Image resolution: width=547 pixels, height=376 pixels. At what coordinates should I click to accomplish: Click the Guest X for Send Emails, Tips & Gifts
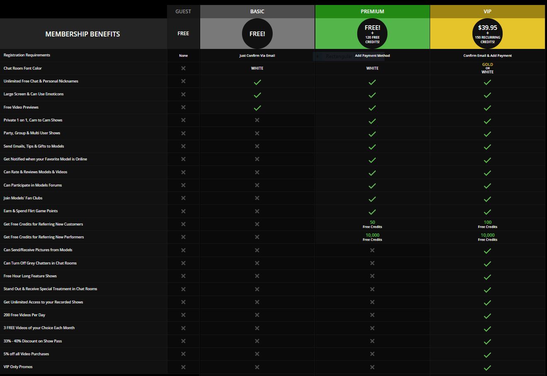click(183, 146)
